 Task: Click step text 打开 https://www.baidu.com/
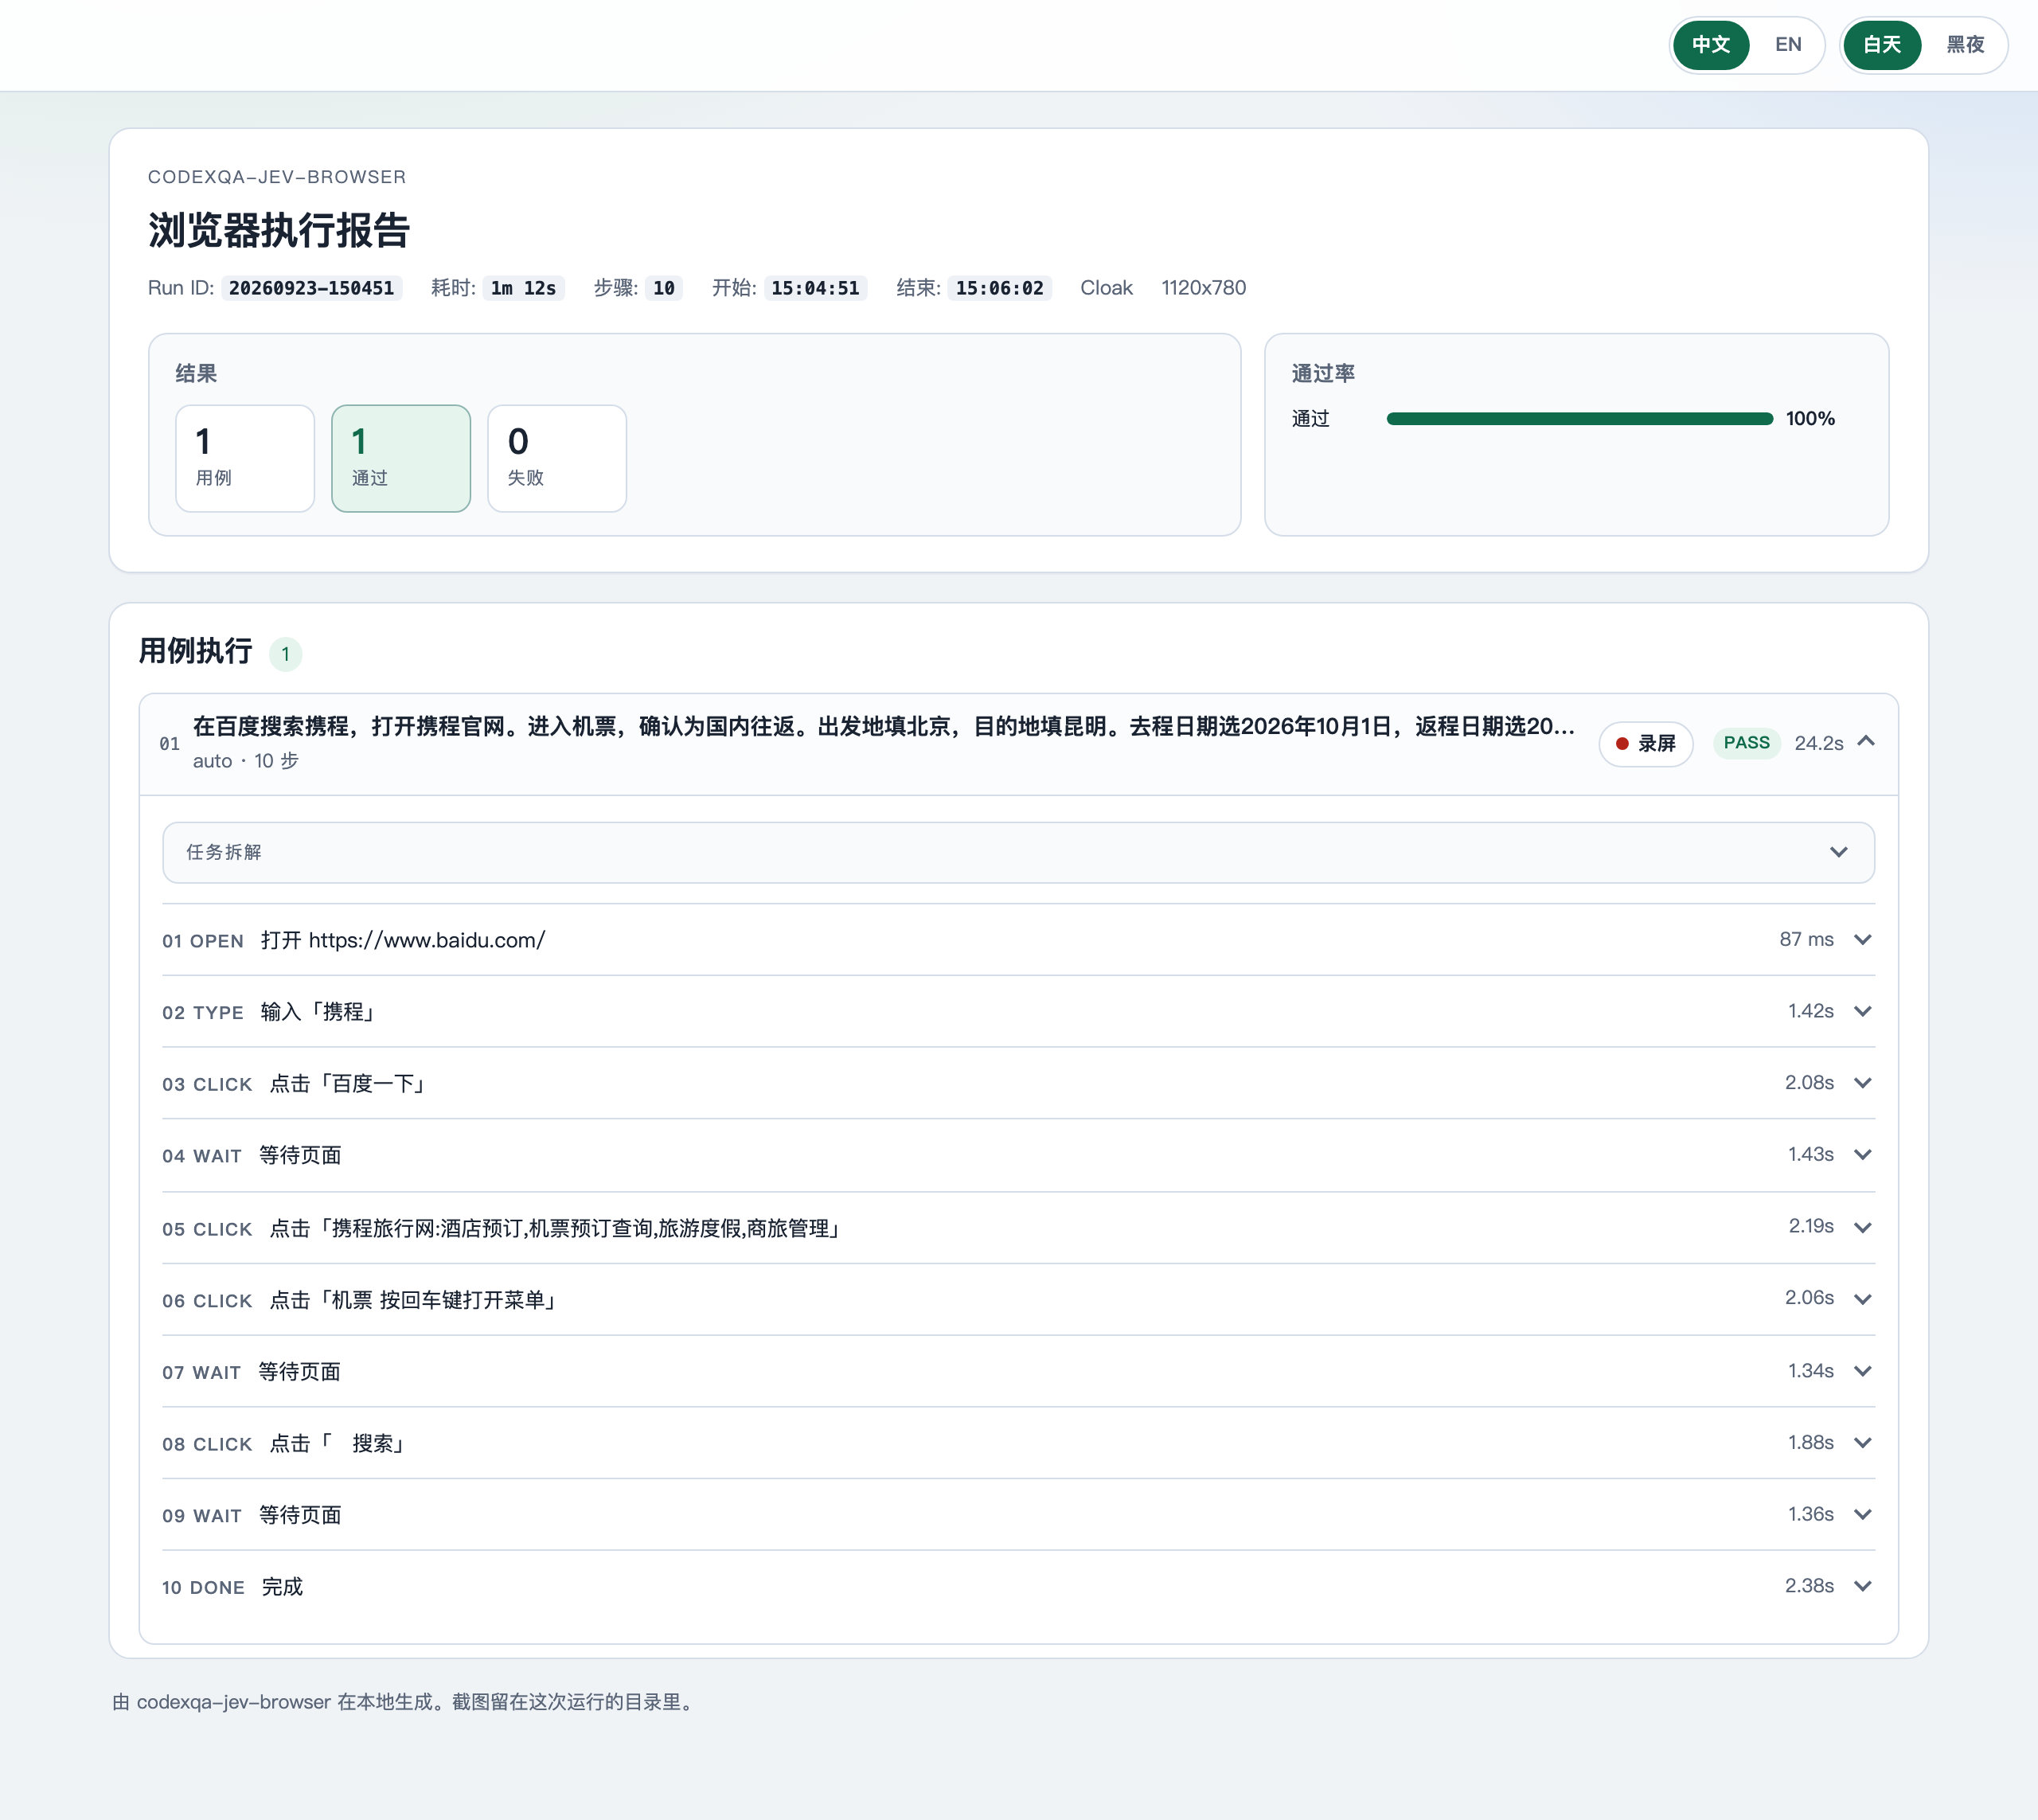coord(403,940)
